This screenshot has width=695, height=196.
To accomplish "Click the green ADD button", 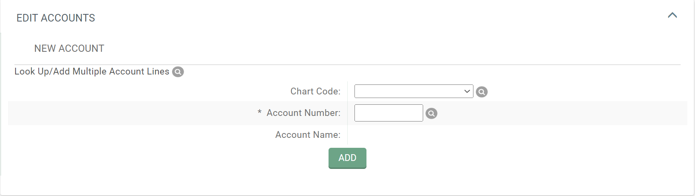I will pyautogui.click(x=347, y=158).
